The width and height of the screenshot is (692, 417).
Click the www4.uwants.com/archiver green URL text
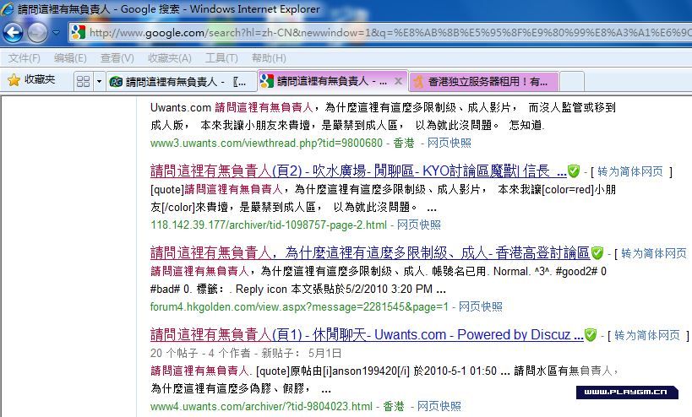click(x=261, y=406)
